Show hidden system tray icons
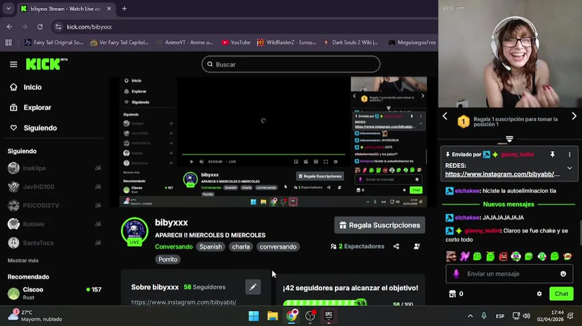This screenshot has height=326, width=582. 470,316
